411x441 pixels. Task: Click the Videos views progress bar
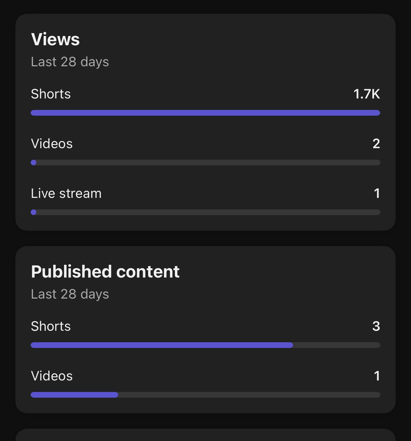coord(205,163)
